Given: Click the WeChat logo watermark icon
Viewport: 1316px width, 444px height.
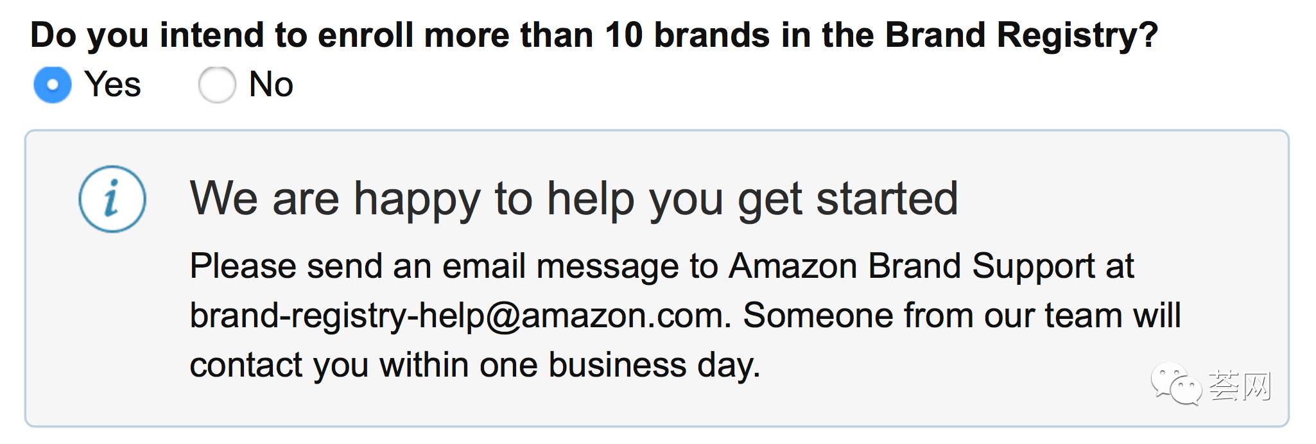Looking at the screenshot, I should point(1176,384).
